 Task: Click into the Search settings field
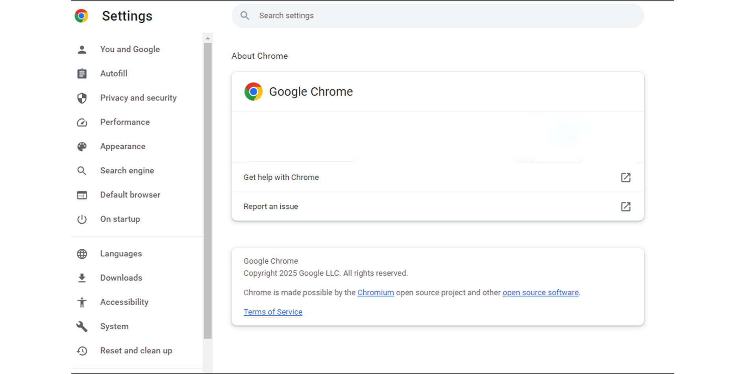pyautogui.click(x=437, y=16)
